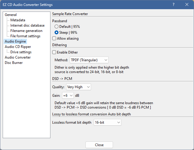Click the 'Method:' label
Viewport: 194px width, 150px height.
coord(61,60)
